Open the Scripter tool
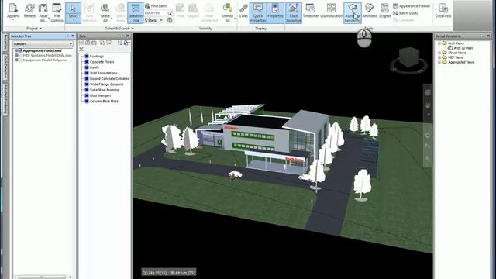This screenshot has width=496, height=279. point(384,11)
